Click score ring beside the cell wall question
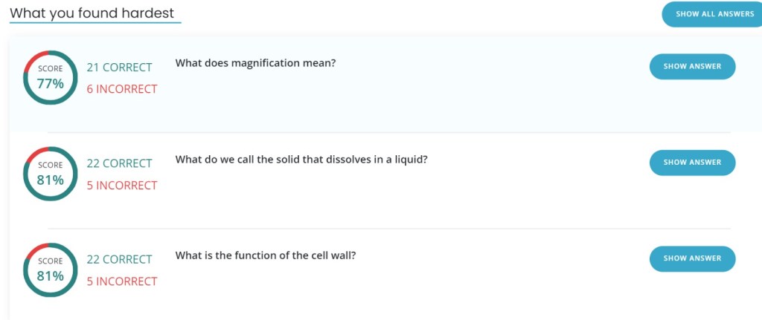The image size is (762, 320). tap(51, 270)
